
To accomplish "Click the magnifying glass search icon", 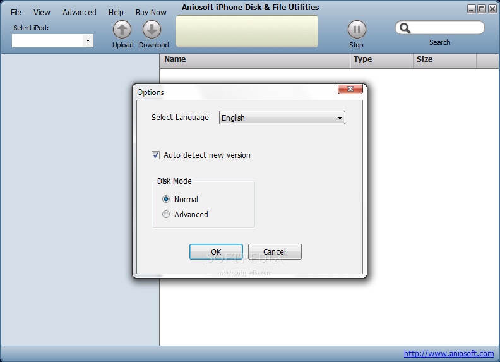I will [405, 28].
